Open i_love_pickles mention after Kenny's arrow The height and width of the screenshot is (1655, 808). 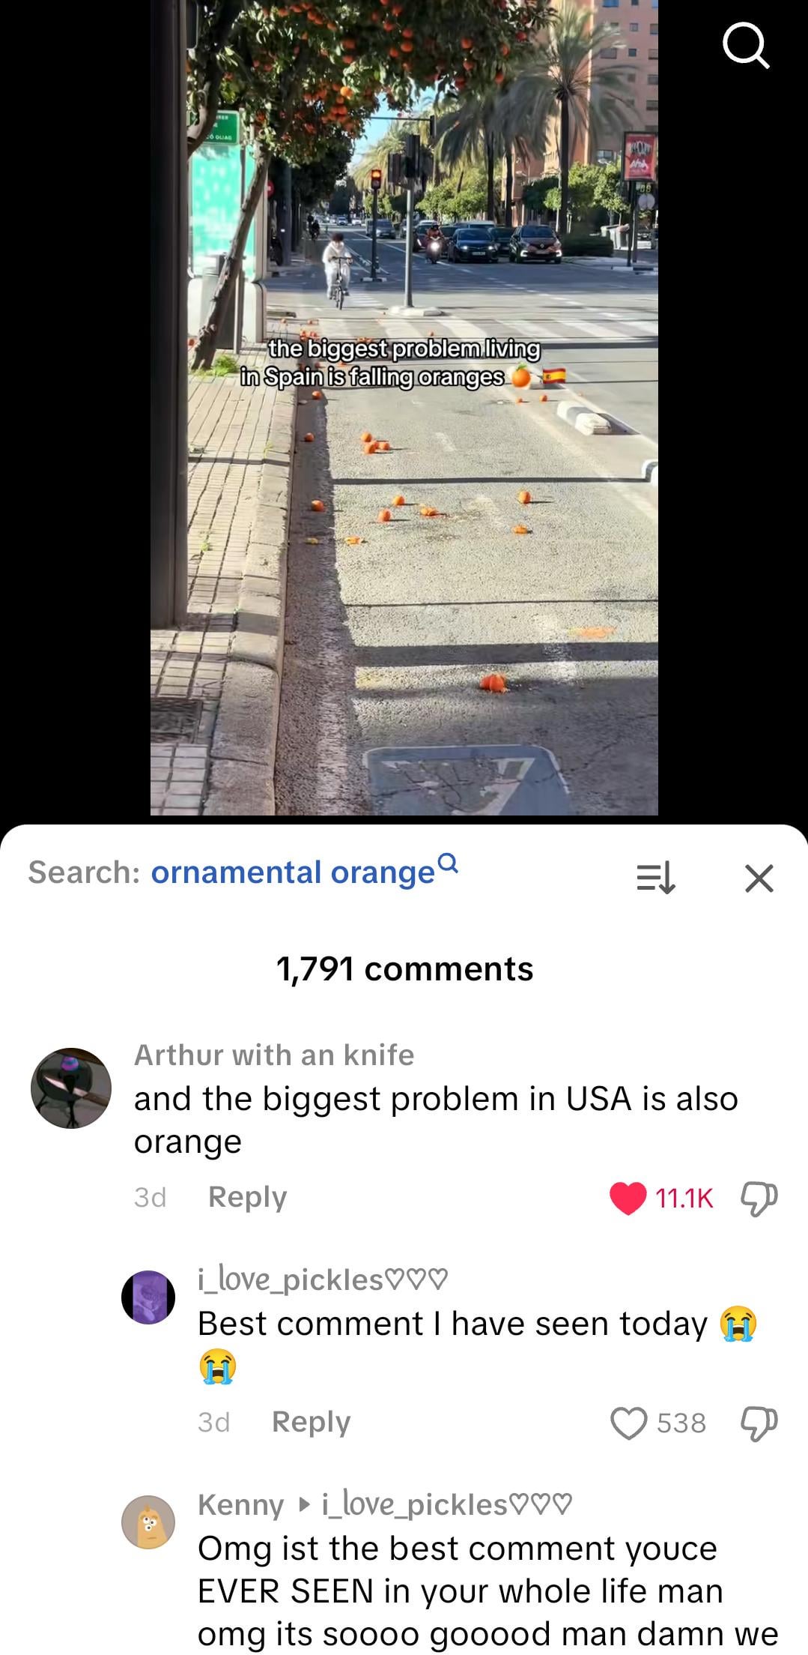pos(447,1504)
